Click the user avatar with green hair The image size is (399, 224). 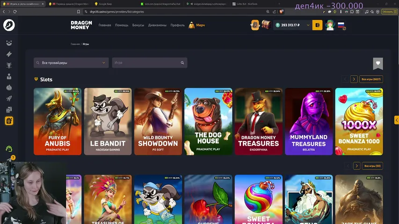tap(330, 25)
